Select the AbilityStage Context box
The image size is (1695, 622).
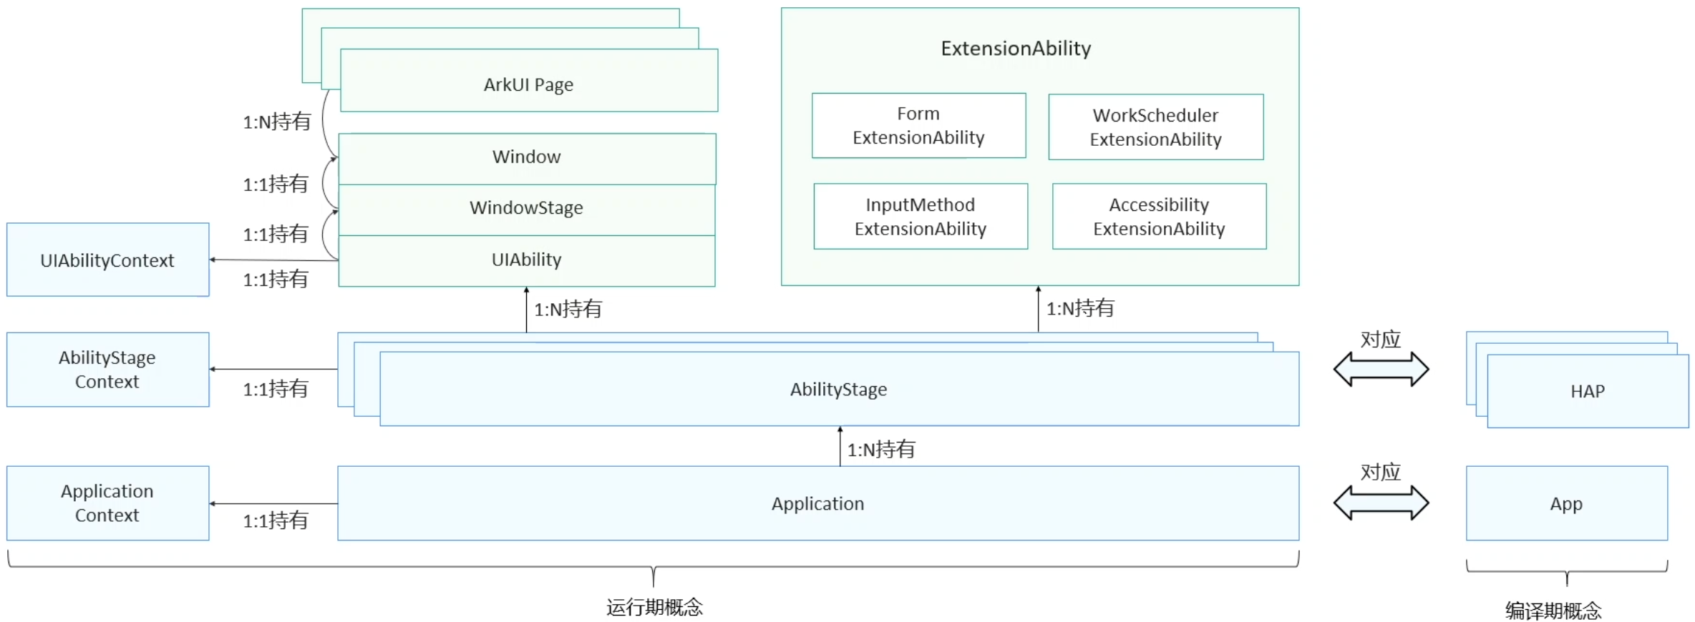click(108, 370)
